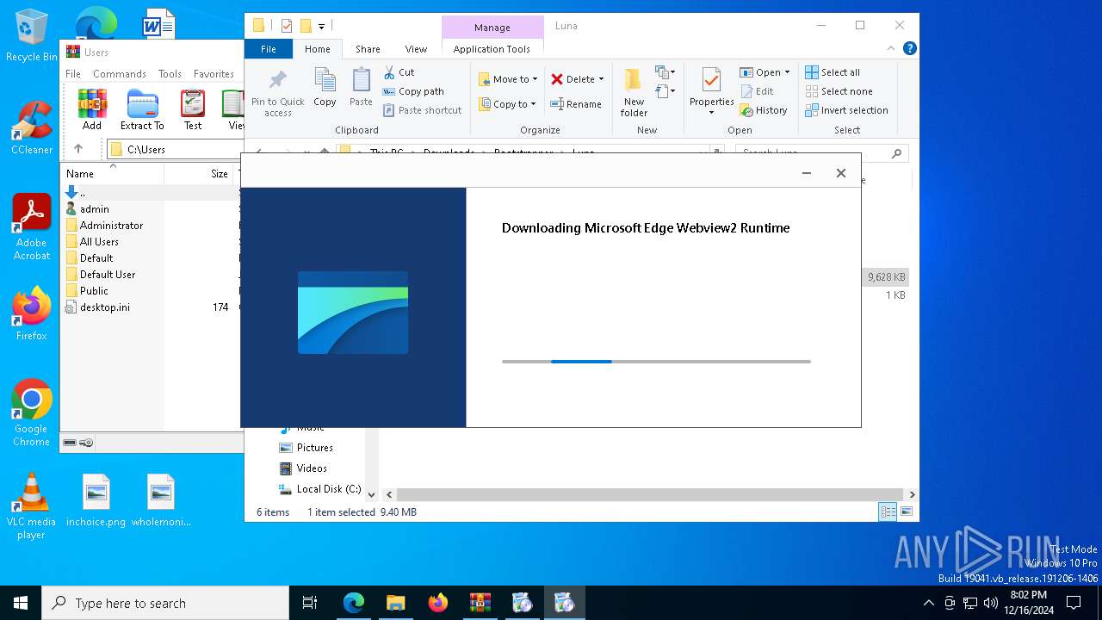Open WinRAR Tools menu

[170, 74]
